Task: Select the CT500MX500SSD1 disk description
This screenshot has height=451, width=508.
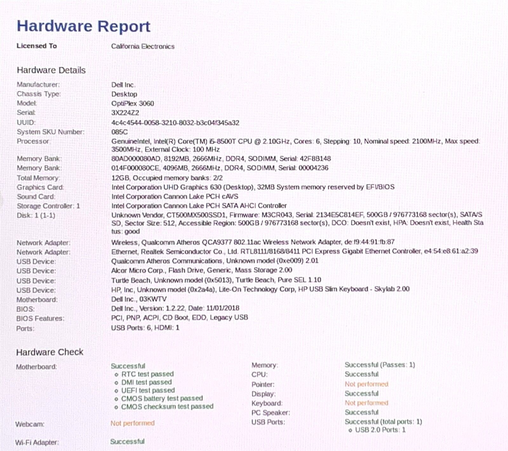Action: tap(297, 223)
